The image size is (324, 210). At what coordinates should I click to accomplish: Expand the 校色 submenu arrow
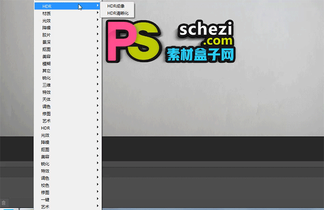98,185
